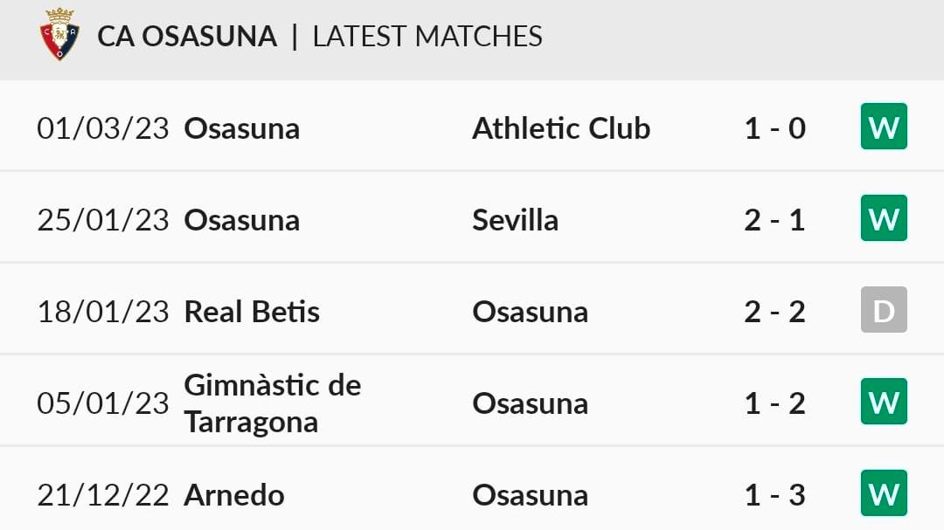Click the grey D badge for Real Betis match
Viewport: 944px width, 530px height.
[x=884, y=310]
